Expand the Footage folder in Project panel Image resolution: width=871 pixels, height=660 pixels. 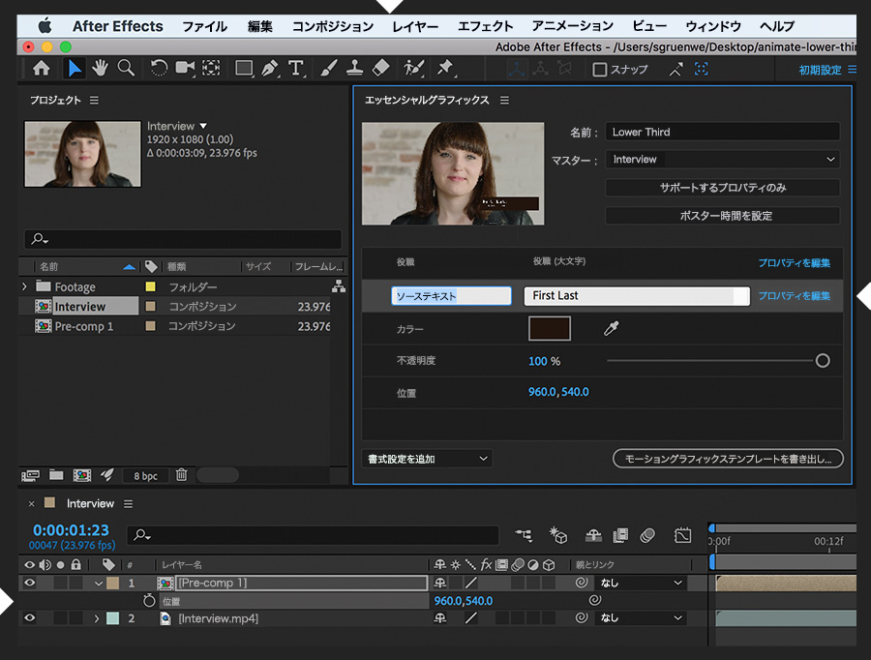(25, 286)
